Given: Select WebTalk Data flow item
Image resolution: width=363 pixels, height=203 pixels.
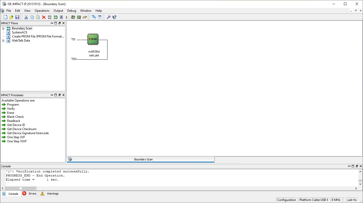Looking at the screenshot, I should 21,41.
